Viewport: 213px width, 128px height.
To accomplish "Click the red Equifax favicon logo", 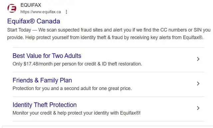I will tap(12, 8).
